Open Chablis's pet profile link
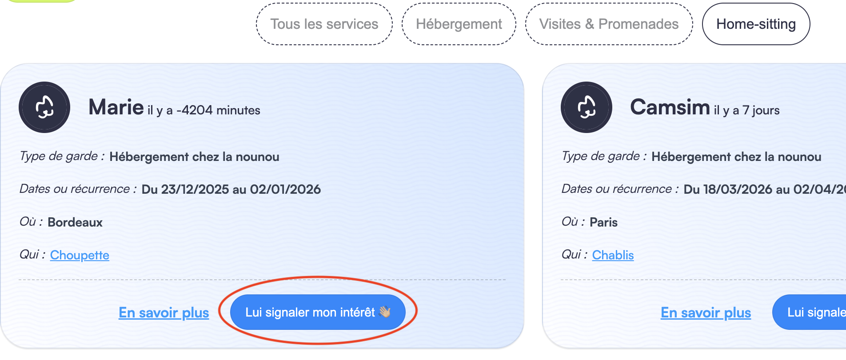This screenshot has width=846, height=360. pyautogui.click(x=613, y=255)
